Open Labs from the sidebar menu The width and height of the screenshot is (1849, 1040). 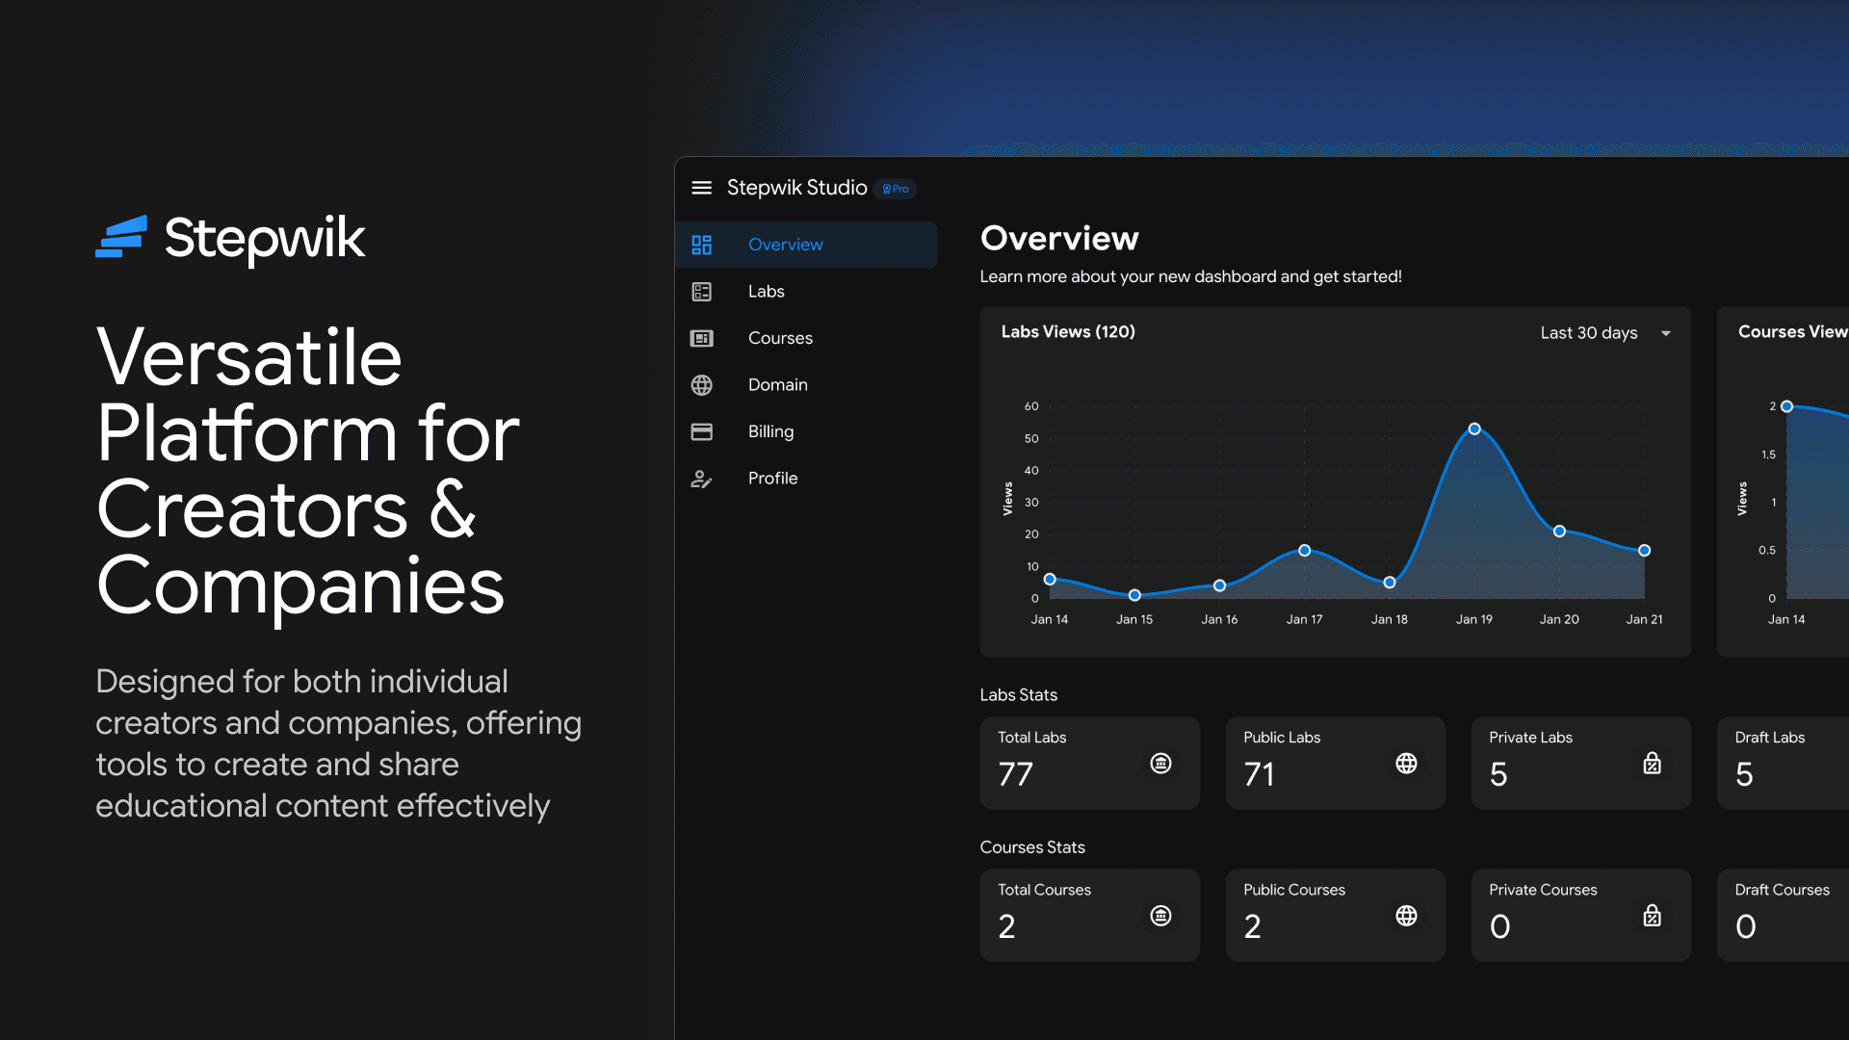click(x=806, y=292)
